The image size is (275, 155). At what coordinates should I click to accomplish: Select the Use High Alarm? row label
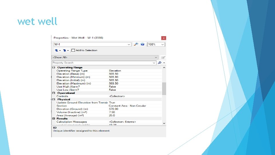68,87
